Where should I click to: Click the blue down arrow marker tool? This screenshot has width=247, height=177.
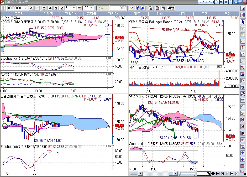pyautogui.click(x=243, y=159)
